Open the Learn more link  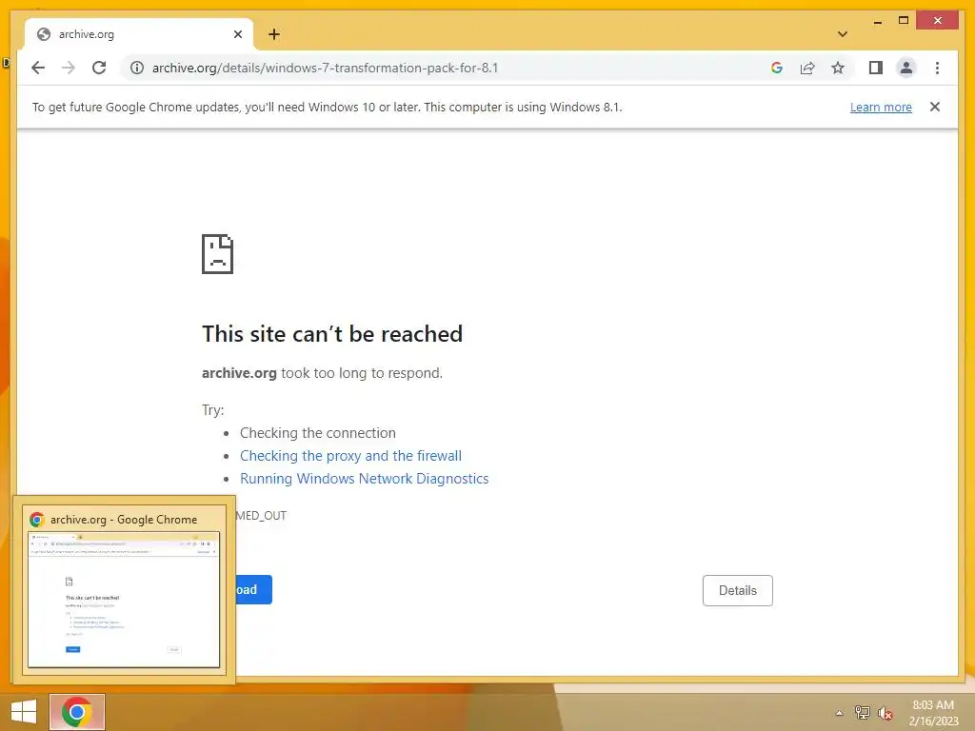click(881, 107)
